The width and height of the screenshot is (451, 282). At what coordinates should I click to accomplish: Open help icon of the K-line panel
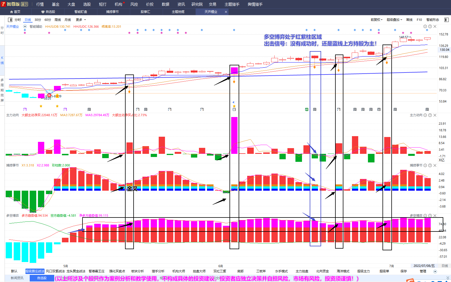(430, 27)
